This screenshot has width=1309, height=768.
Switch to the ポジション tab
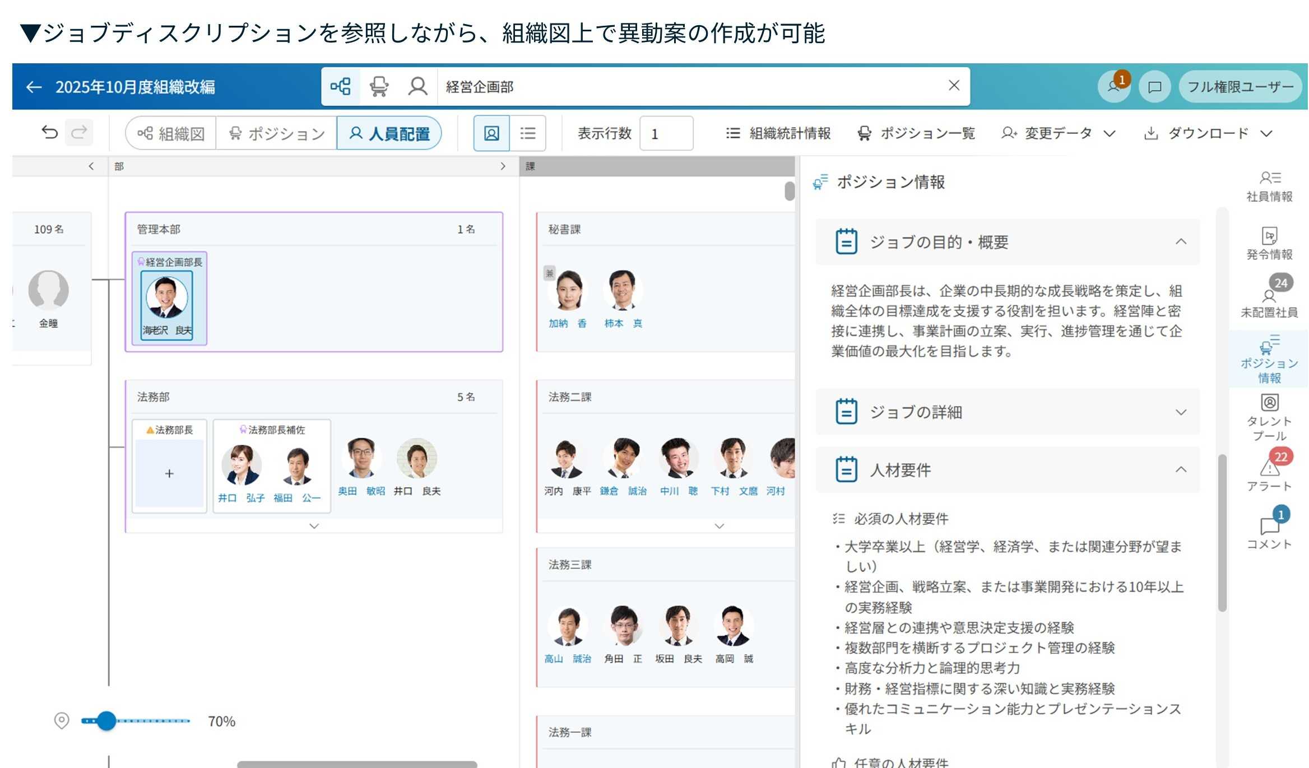coord(277,133)
